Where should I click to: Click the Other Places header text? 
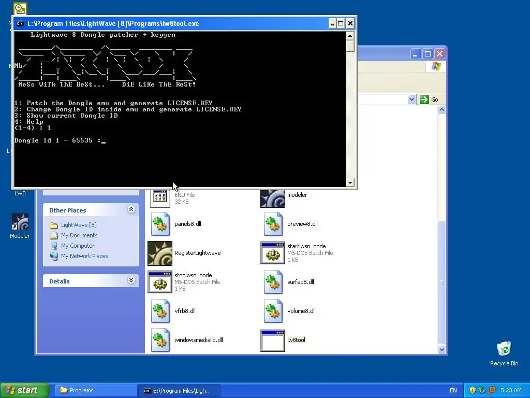pos(68,210)
